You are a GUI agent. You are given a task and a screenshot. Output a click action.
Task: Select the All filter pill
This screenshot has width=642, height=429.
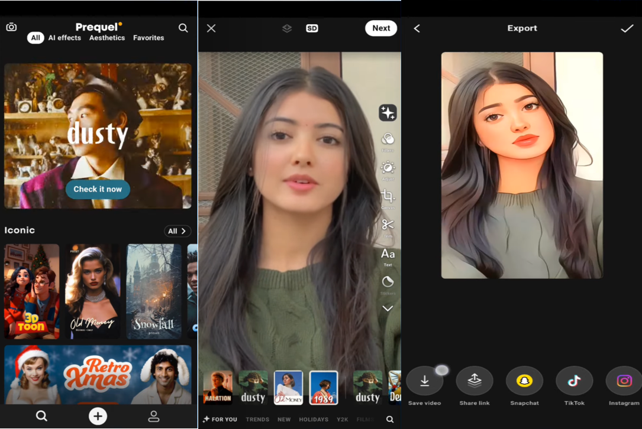coord(36,38)
